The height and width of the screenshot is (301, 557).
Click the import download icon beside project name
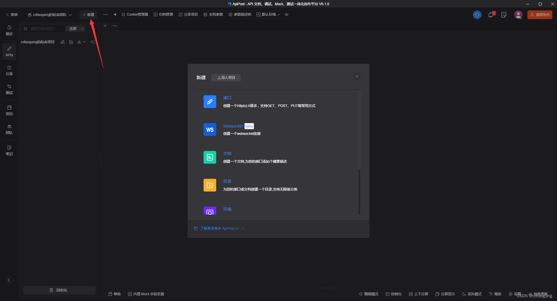pyautogui.click(x=79, y=42)
